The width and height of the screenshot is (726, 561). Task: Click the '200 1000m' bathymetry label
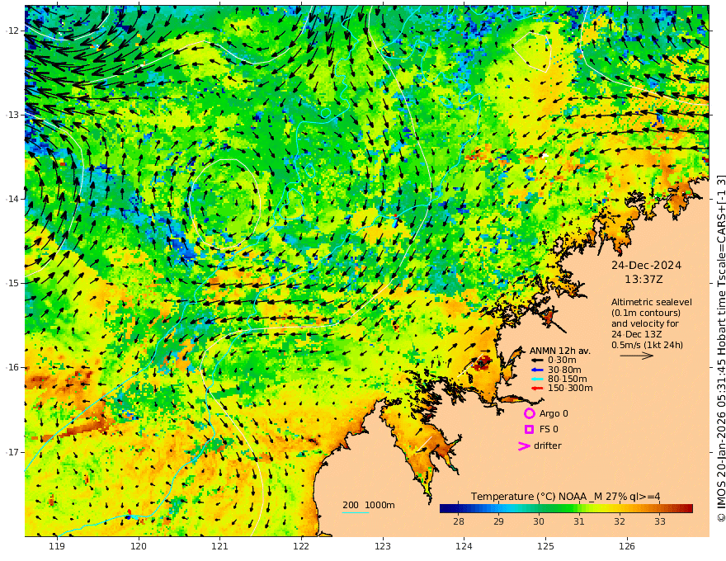(369, 505)
